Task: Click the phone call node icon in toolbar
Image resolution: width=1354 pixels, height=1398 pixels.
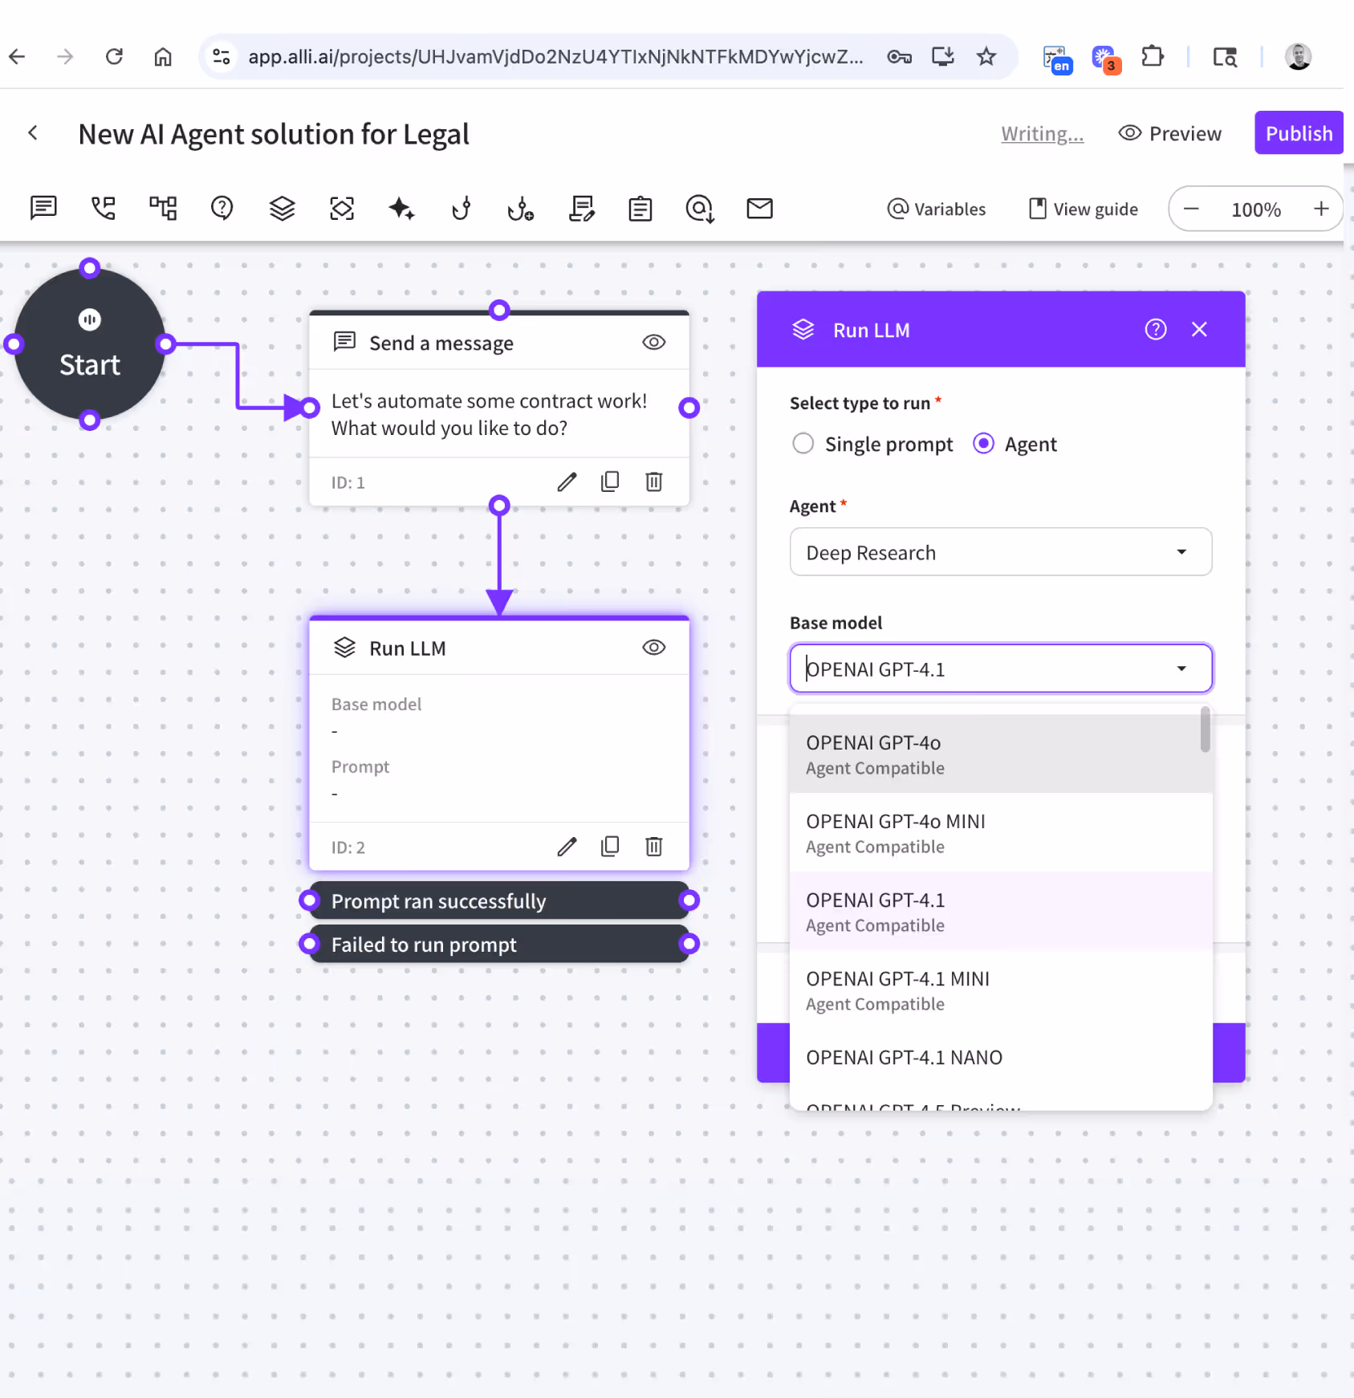Action: [x=104, y=209]
